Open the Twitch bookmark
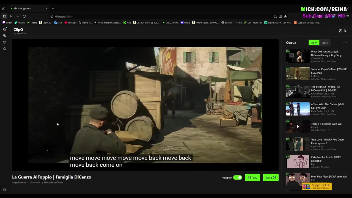Screen dimensions: 352x198 coord(7,23)
